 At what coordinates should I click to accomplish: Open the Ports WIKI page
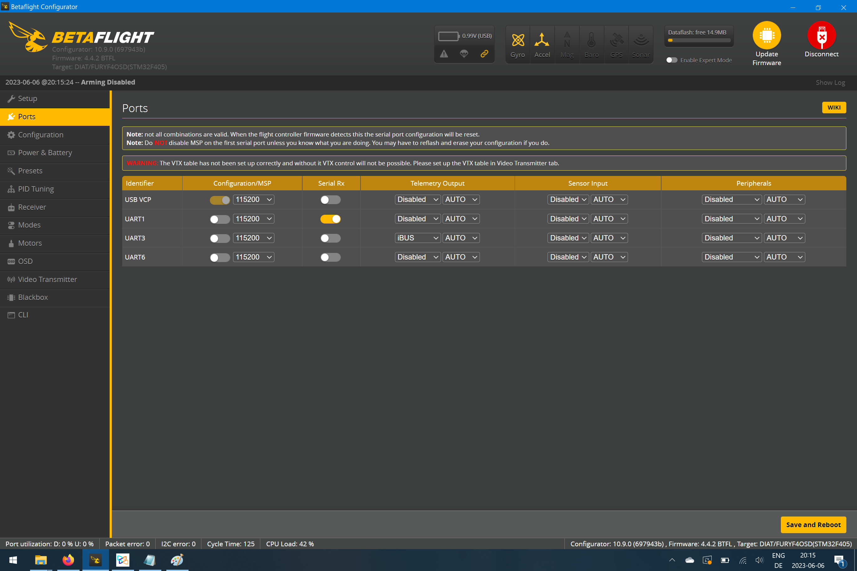coord(834,107)
